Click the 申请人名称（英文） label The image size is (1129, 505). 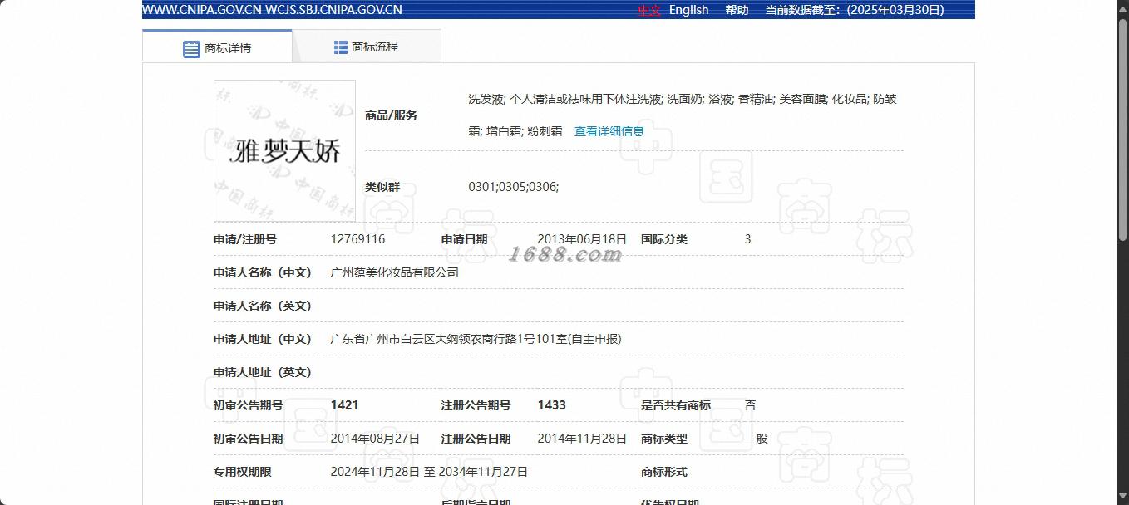pos(262,306)
